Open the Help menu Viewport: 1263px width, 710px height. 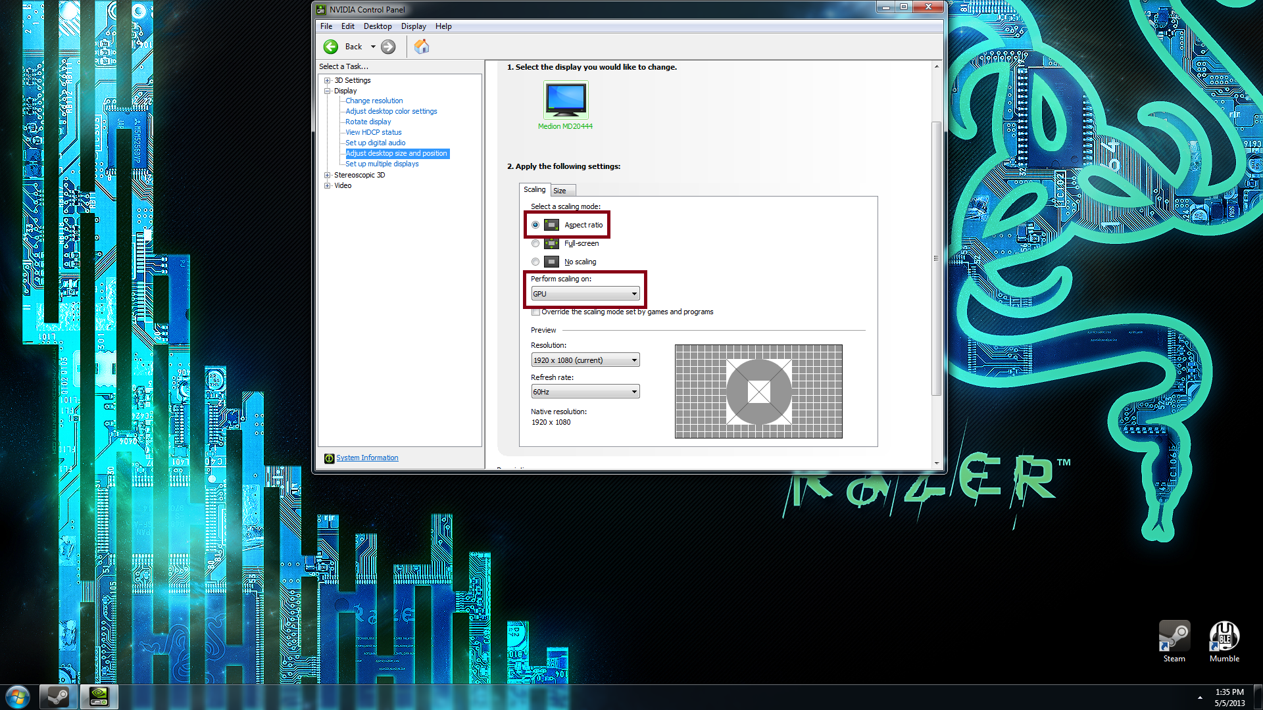(x=443, y=26)
